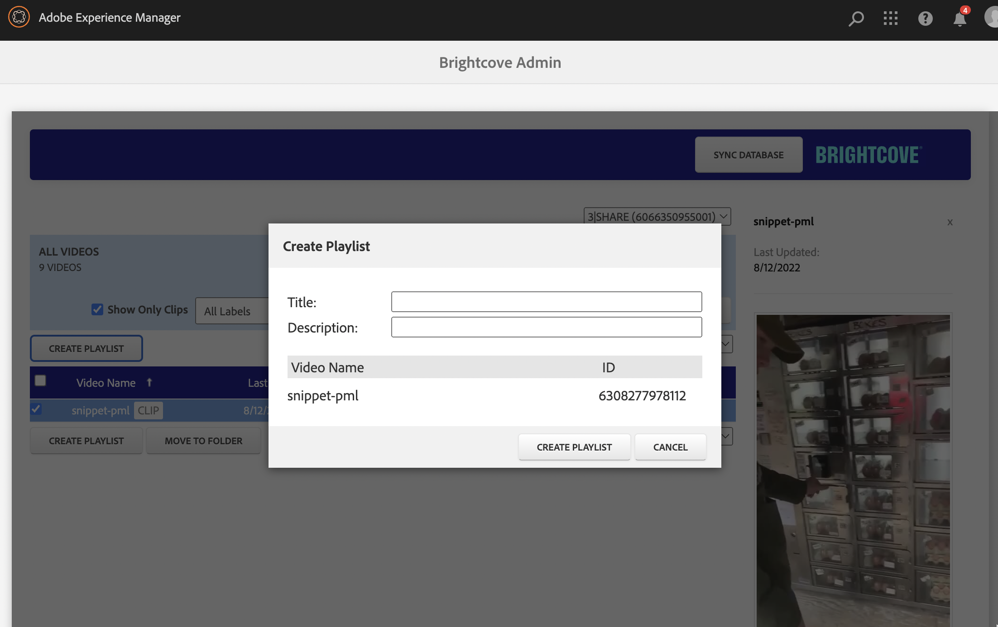The width and height of the screenshot is (998, 627).
Task: Open the notifications bell icon
Action: coord(960,19)
